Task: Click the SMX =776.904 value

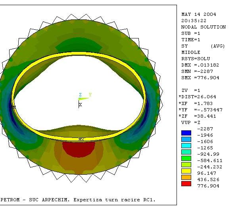Action: (x=200, y=78)
